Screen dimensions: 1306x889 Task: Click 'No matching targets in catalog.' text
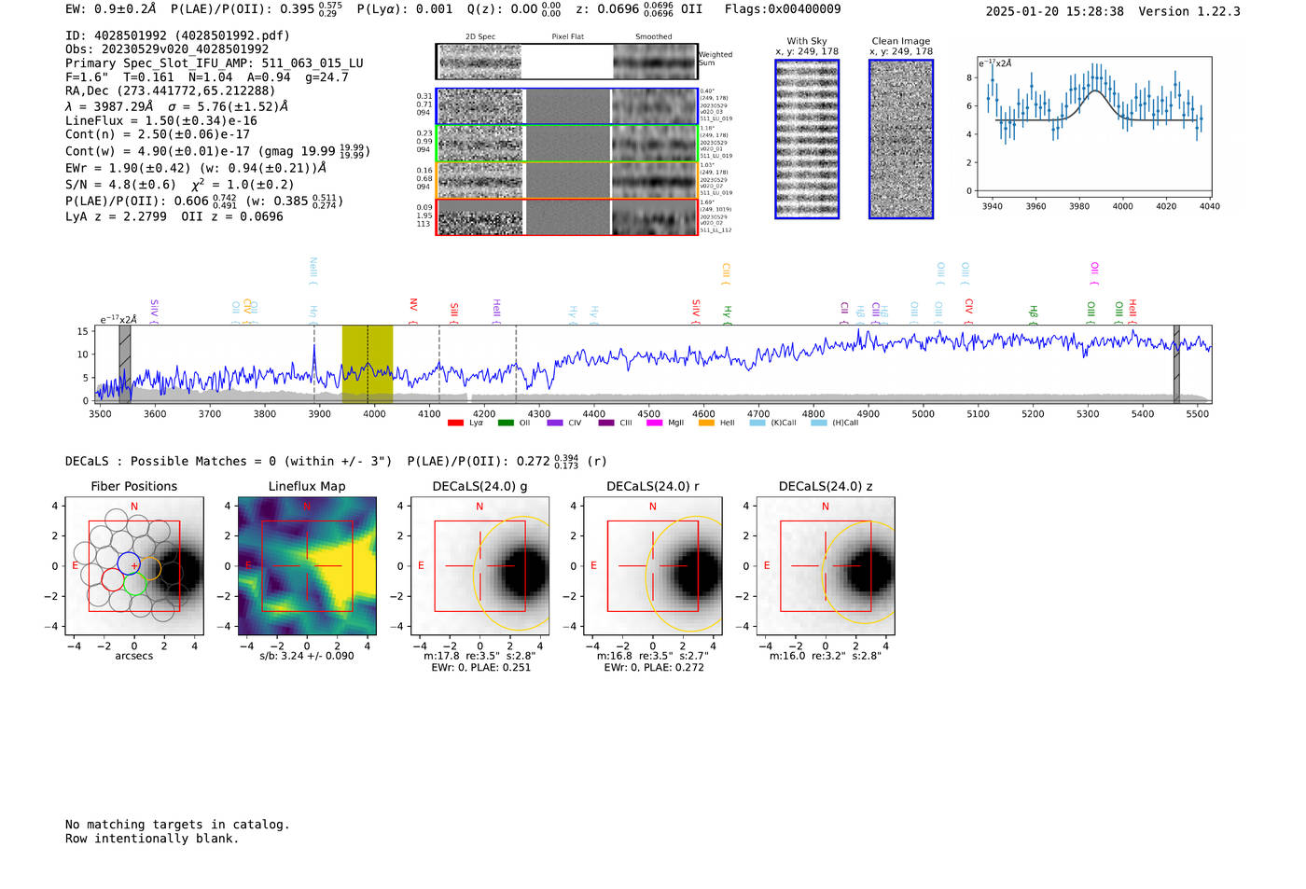[x=177, y=825]
